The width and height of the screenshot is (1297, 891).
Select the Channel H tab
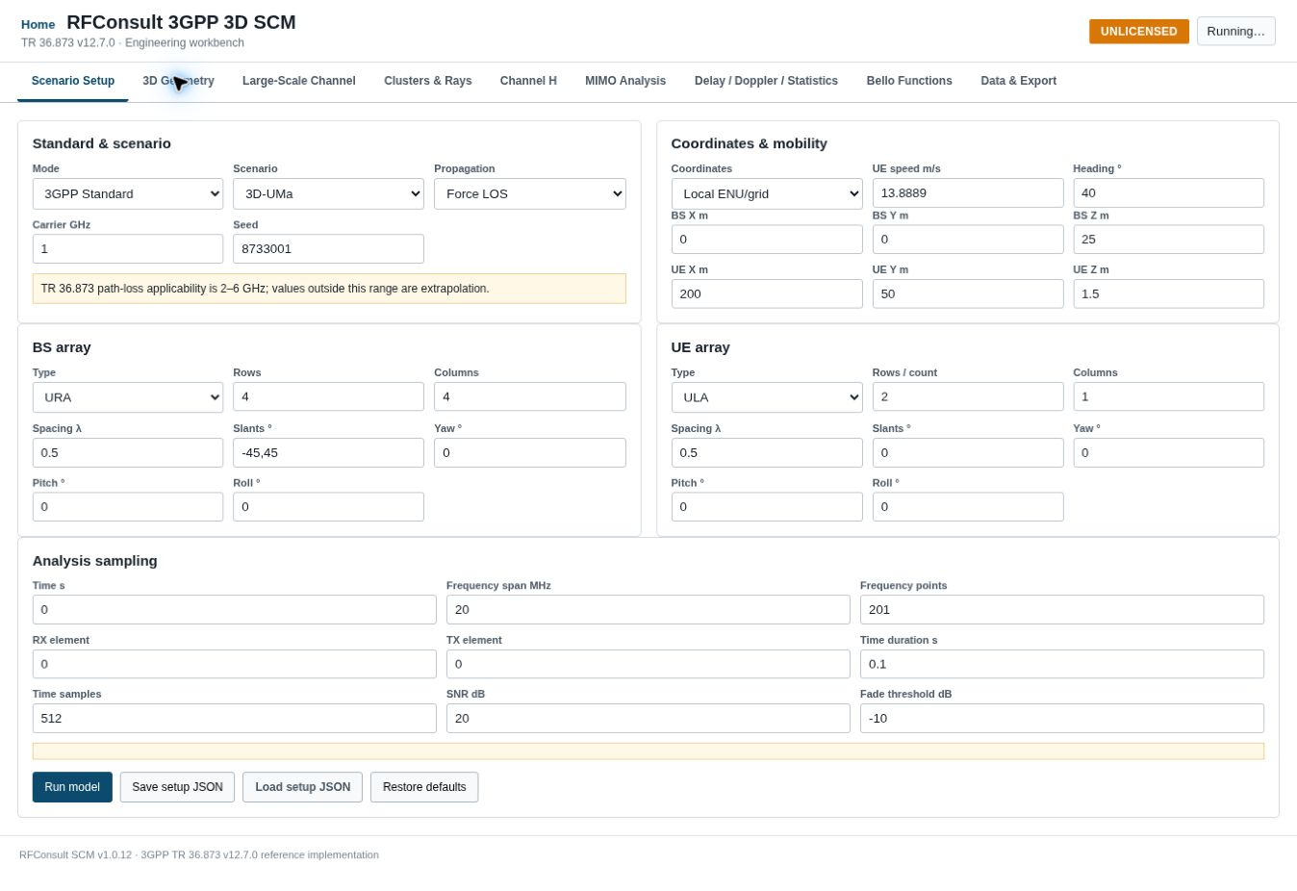tap(528, 81)
